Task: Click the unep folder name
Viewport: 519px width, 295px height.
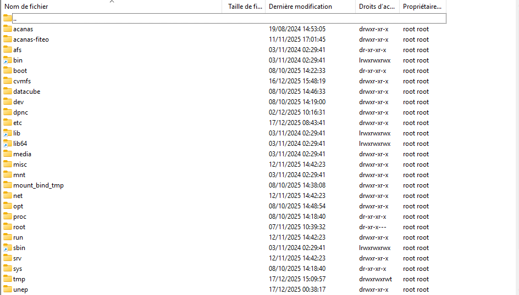Action: pos(20,290)
